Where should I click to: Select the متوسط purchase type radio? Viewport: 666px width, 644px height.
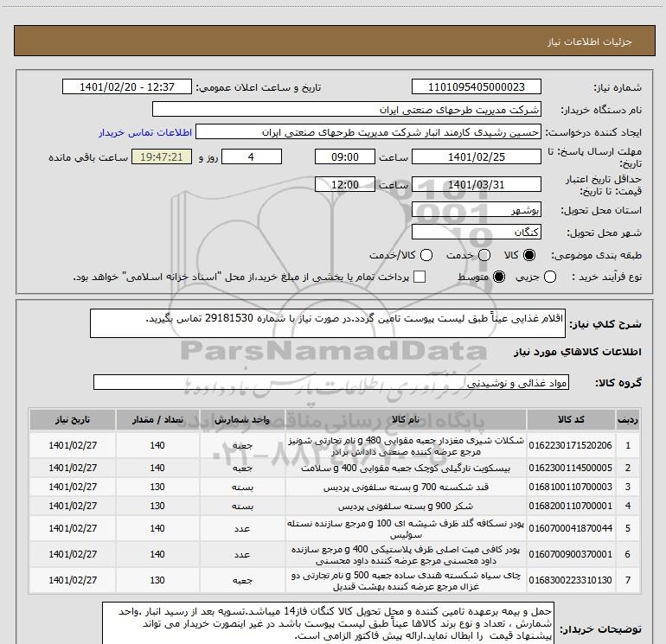(x=499, y=277)
